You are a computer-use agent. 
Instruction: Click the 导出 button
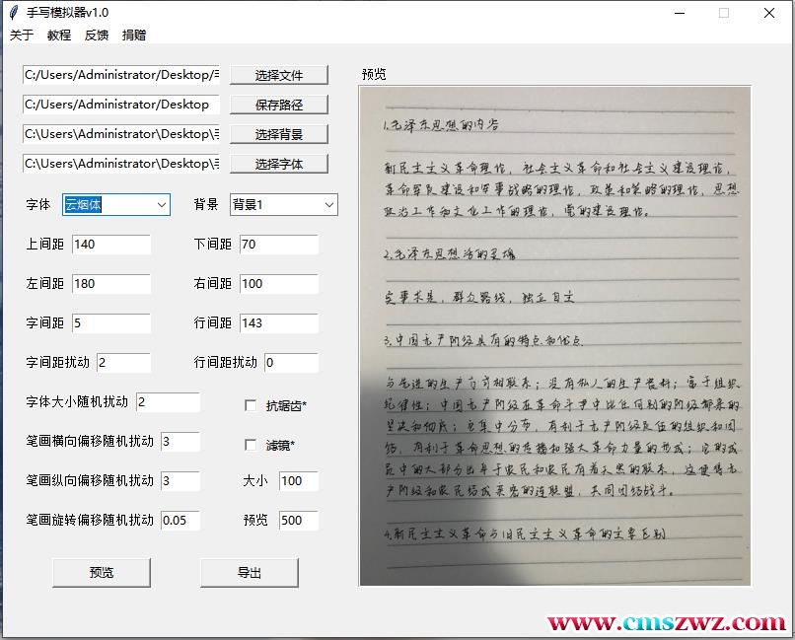[250, 573]
